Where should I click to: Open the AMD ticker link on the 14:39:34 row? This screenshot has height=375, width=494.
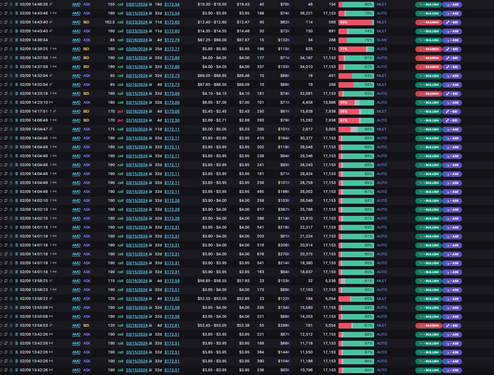(76, 40)
